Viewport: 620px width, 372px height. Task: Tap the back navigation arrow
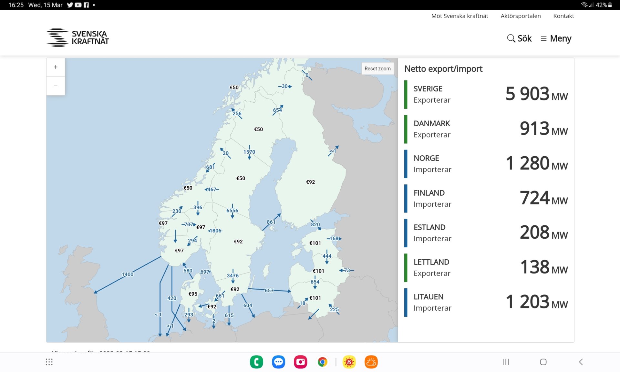click(x=581, y=362)
